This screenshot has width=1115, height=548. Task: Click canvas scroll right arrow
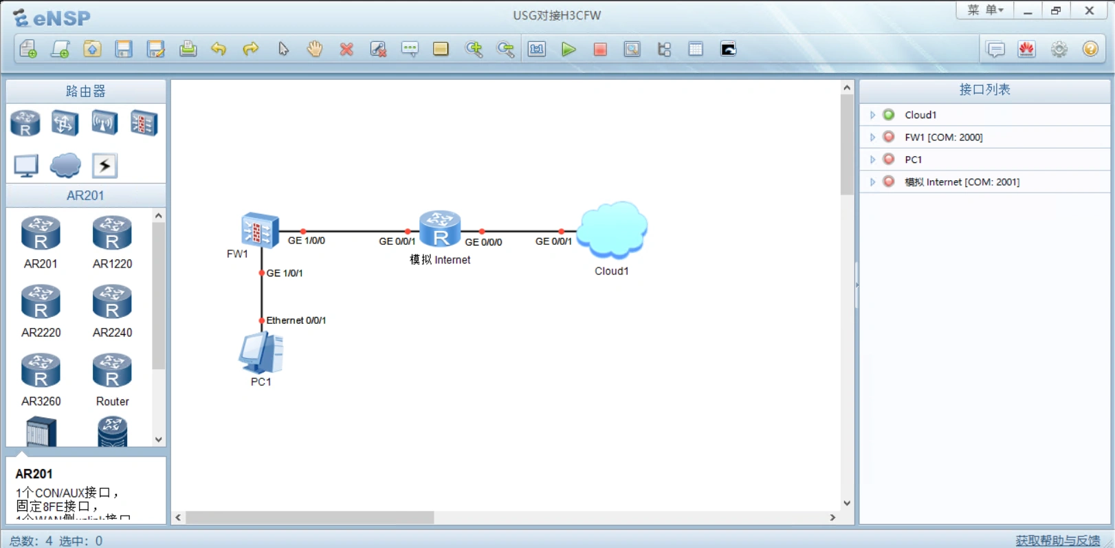click(x=833, y=517)
